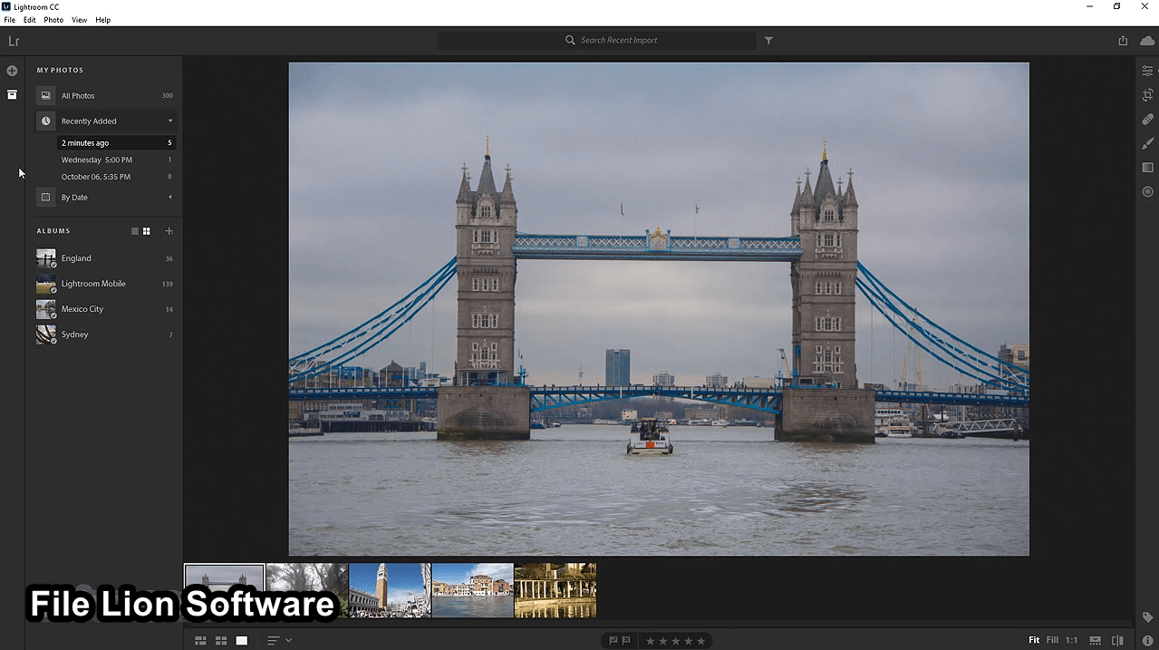Show original before/after compare icon

coord(1117,640)
